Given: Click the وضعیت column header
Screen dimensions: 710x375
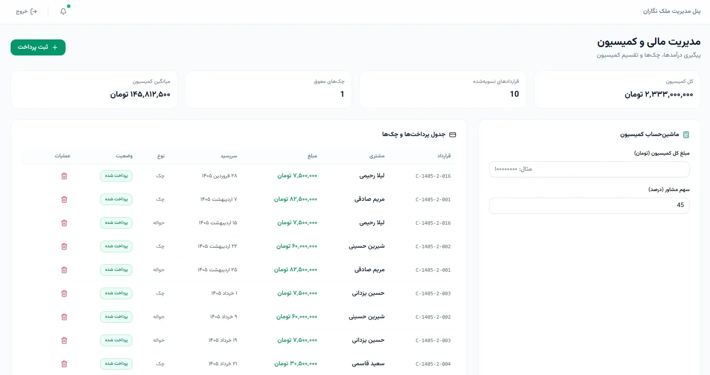Looking at the screenshot, I should [124, 156].
